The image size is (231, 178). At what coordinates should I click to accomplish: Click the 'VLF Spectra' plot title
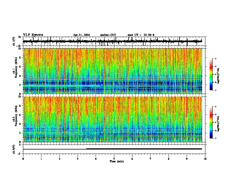pyautogui.click(x=33, y=35)
